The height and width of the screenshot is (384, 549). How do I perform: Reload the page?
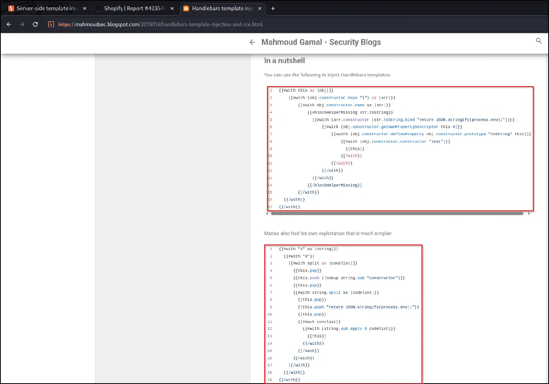point(35,24)
